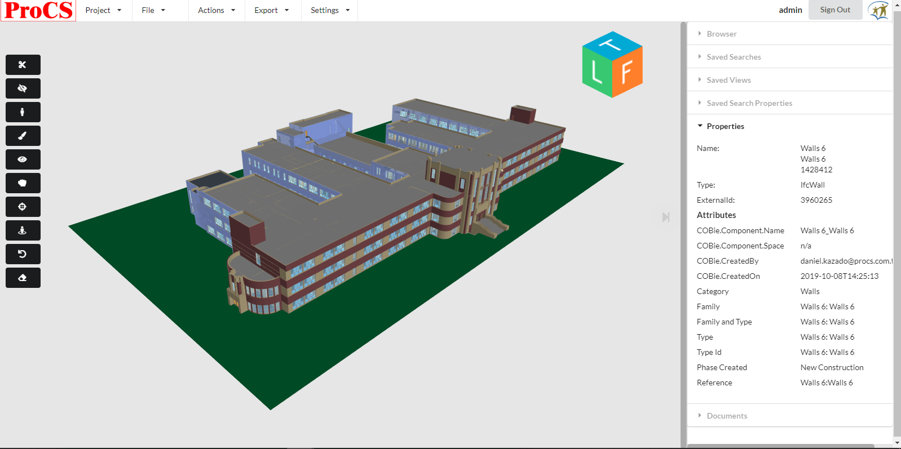Click the eye show-all button
The width and height of the screenshot is (901, 449).
tap(23, 159)
